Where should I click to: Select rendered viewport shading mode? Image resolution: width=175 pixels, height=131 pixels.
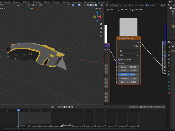point(96,5)
